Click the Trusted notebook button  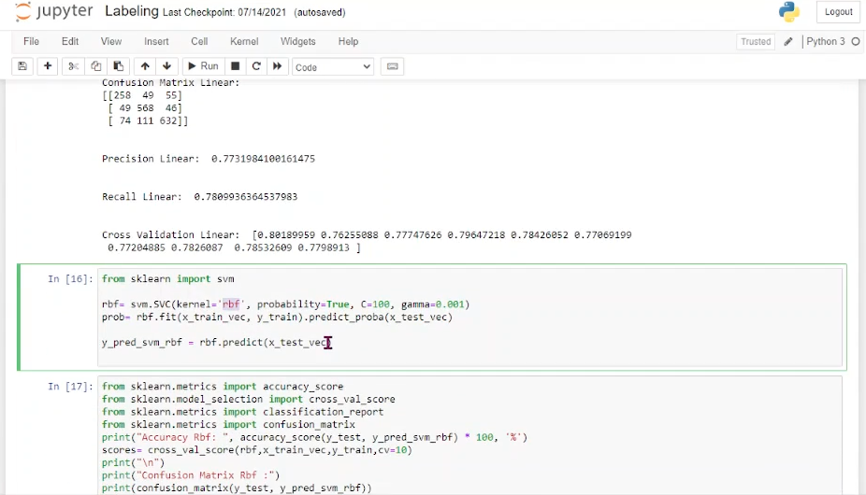coord(756,41)
